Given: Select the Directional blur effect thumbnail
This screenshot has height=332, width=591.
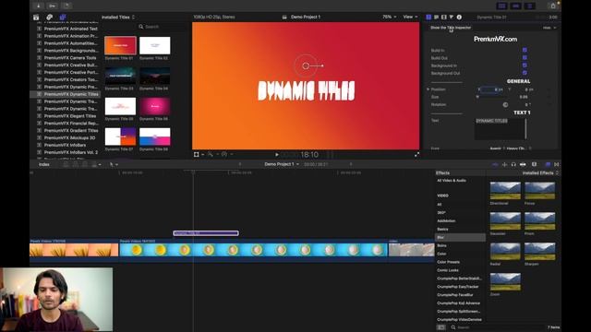Looking at the screenshot, I should [x=505, y=191].
